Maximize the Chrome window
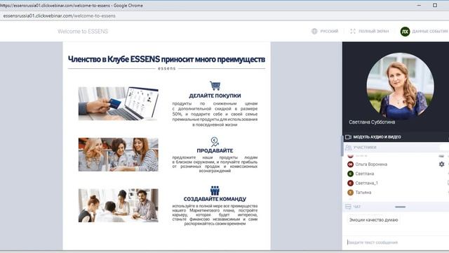The image size is (449, 253). (x=435, y=5)
